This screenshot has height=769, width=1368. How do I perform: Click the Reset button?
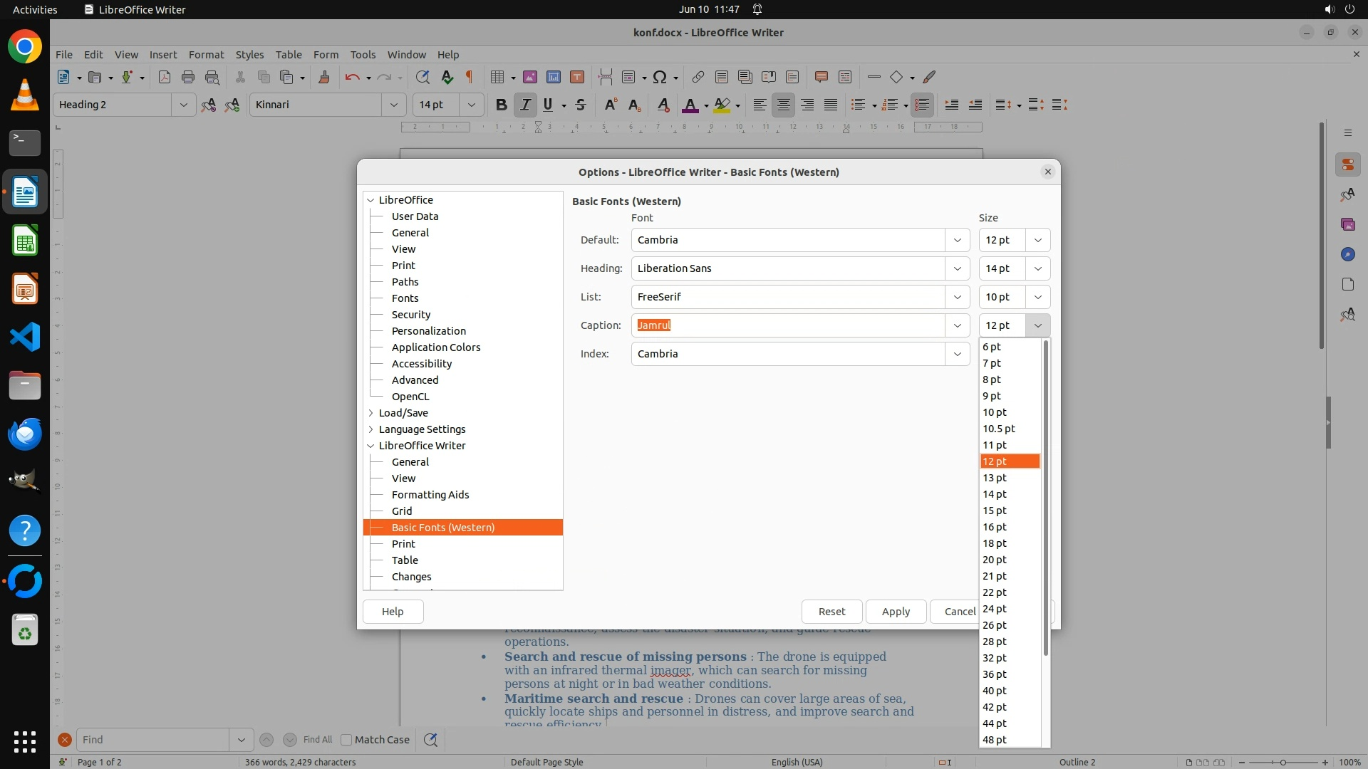coord(831,612)
